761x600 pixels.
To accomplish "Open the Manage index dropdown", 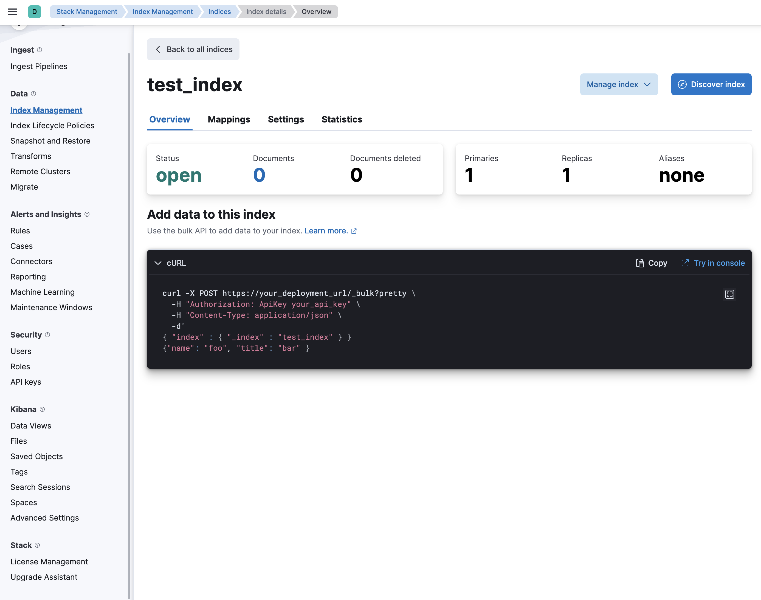I will [618, 84].
